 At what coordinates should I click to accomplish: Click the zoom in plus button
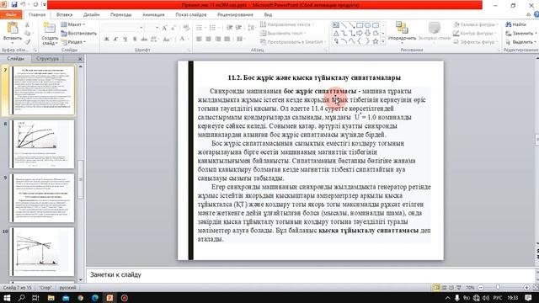[526, 287]
